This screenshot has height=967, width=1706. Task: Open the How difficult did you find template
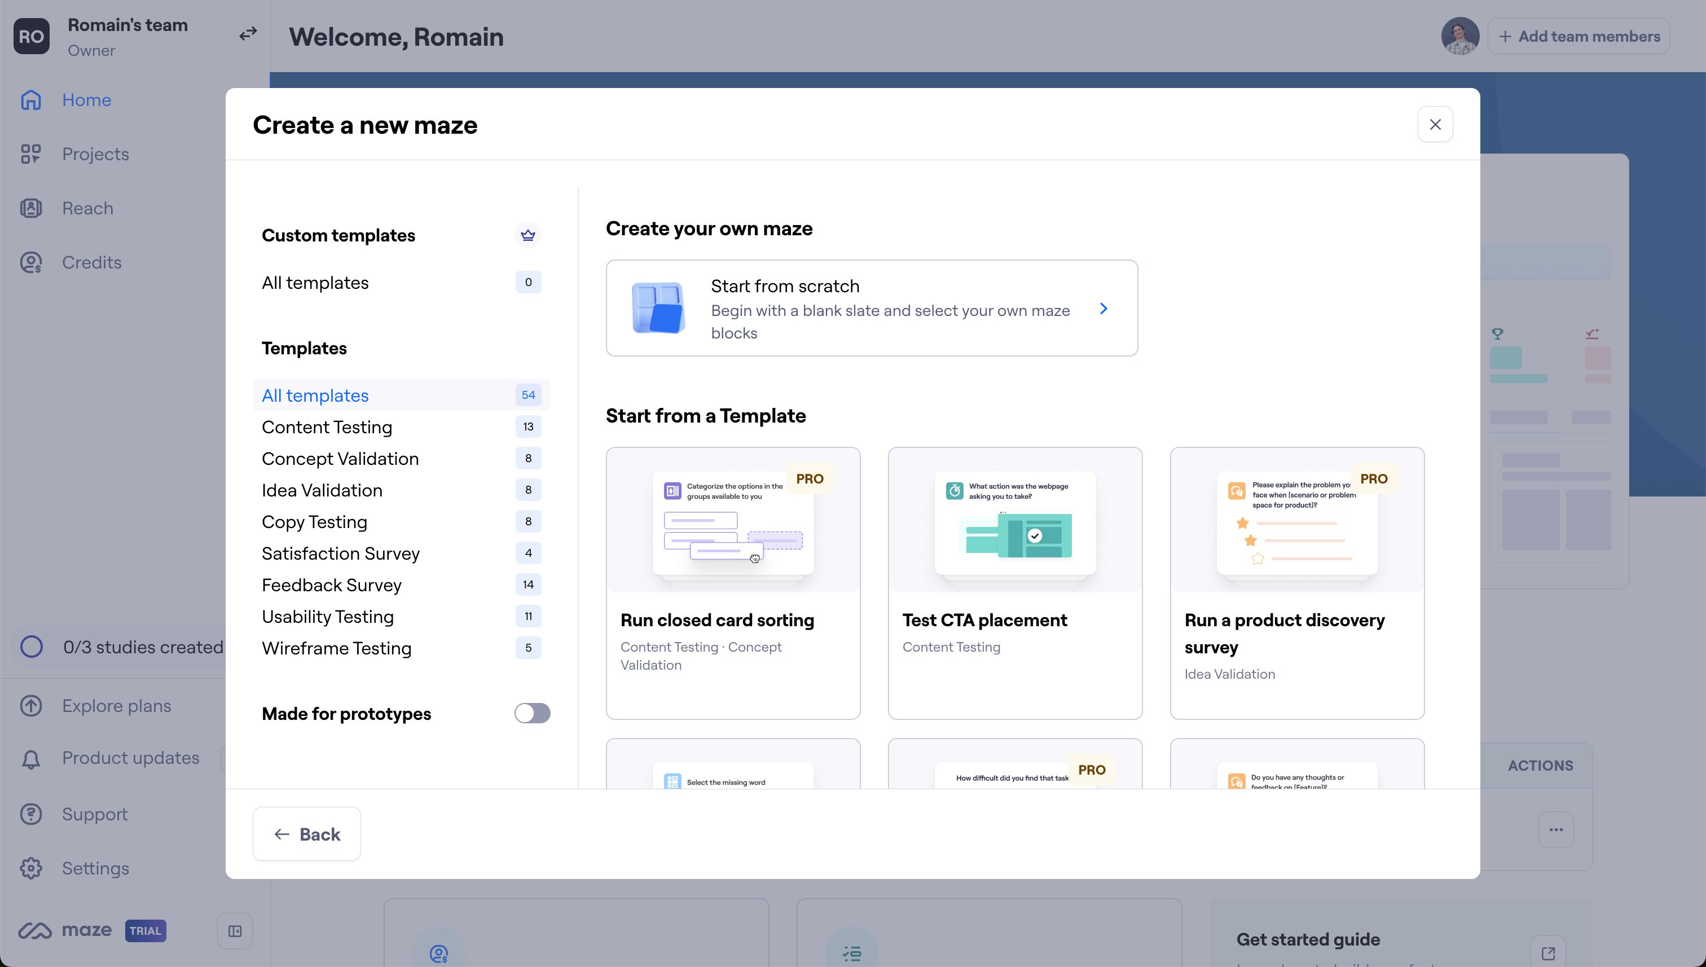pyautogui.click(x=1015, y=764)
